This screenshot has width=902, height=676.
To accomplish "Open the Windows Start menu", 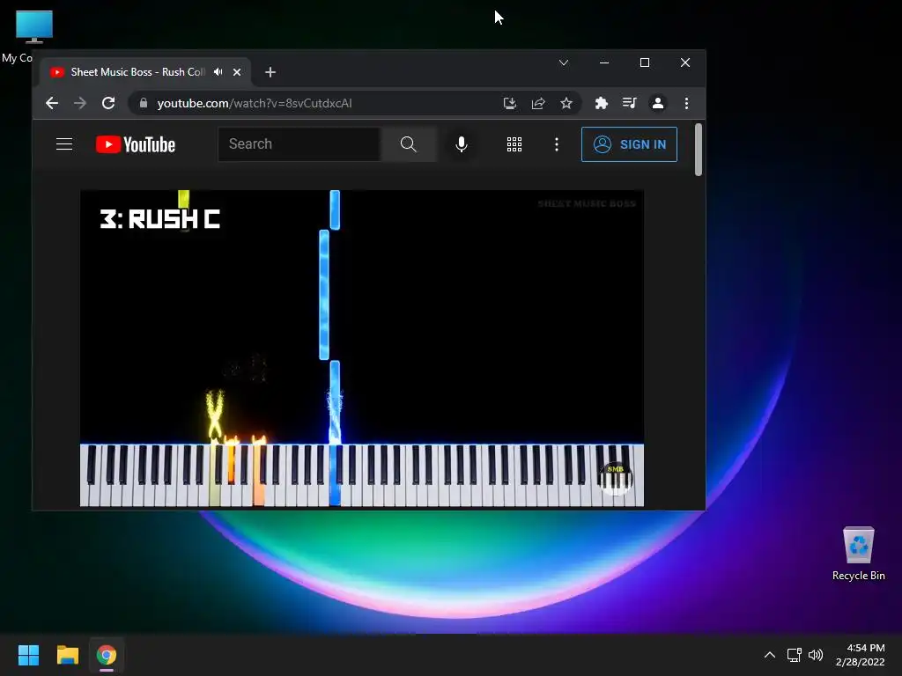I will pos(28,655).
